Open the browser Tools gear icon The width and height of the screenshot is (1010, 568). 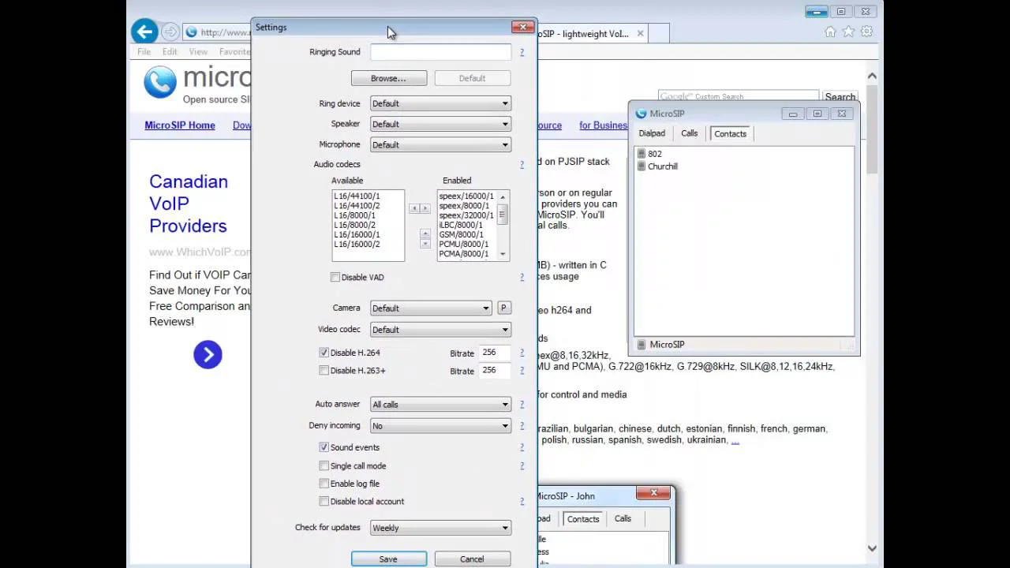click(866, 32)
